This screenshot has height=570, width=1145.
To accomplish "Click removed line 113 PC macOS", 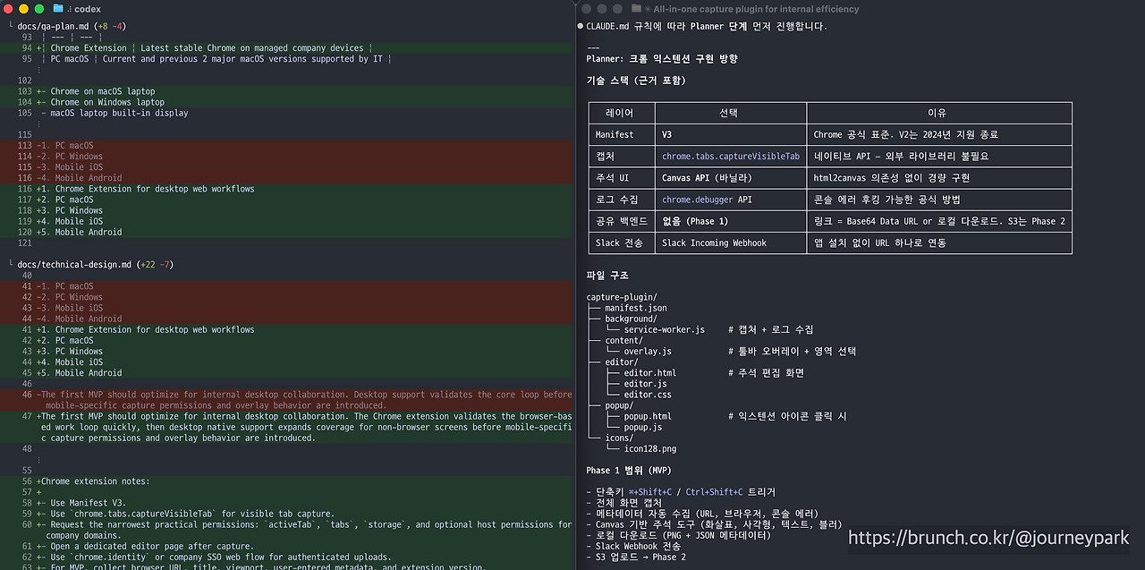I will tap(286, 145).
